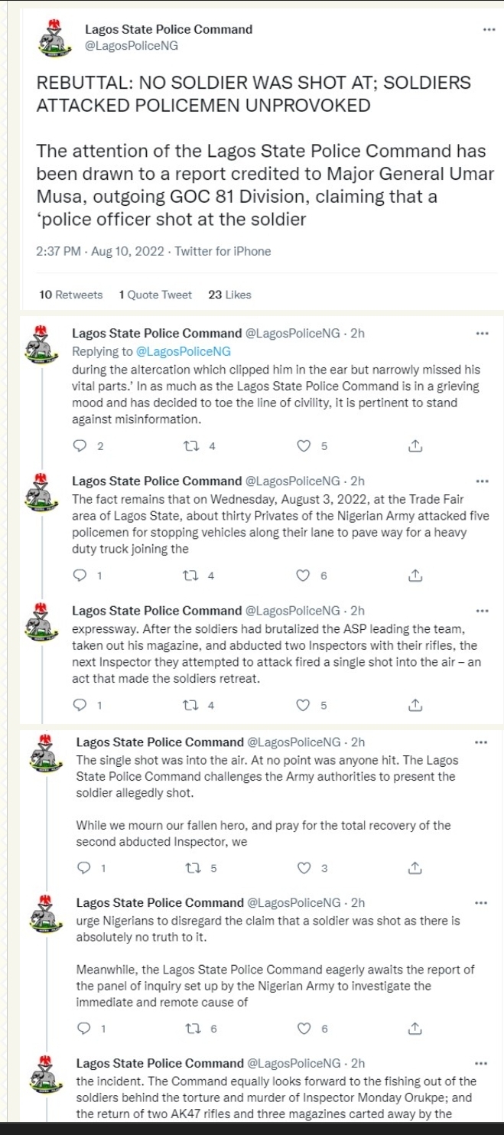Screen dimensions: 504x1135
Task: Like the 'The fact remains' tweet
Action: (304, 576)
